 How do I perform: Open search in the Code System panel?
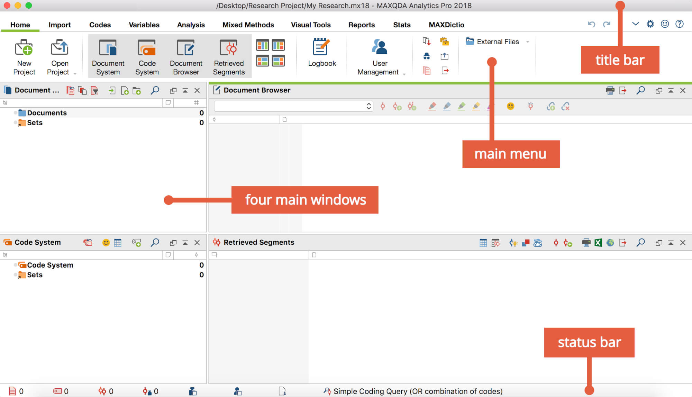pos(155,242)
